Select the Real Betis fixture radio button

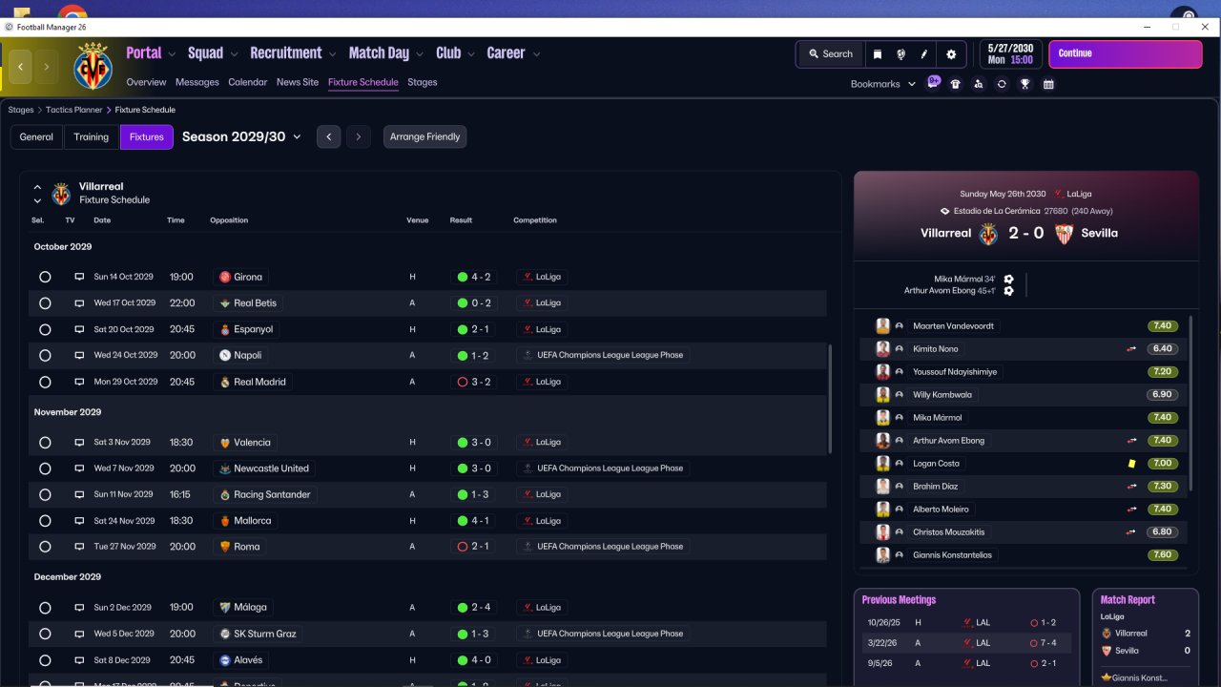[x=45, y=303]
